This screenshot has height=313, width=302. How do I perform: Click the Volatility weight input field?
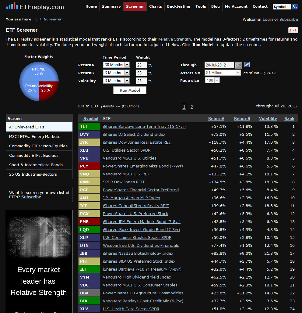coord(142,81)
